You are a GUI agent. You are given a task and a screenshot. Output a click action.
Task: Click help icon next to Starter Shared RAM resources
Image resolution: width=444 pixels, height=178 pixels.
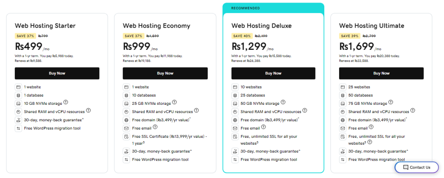click(88, 111)
